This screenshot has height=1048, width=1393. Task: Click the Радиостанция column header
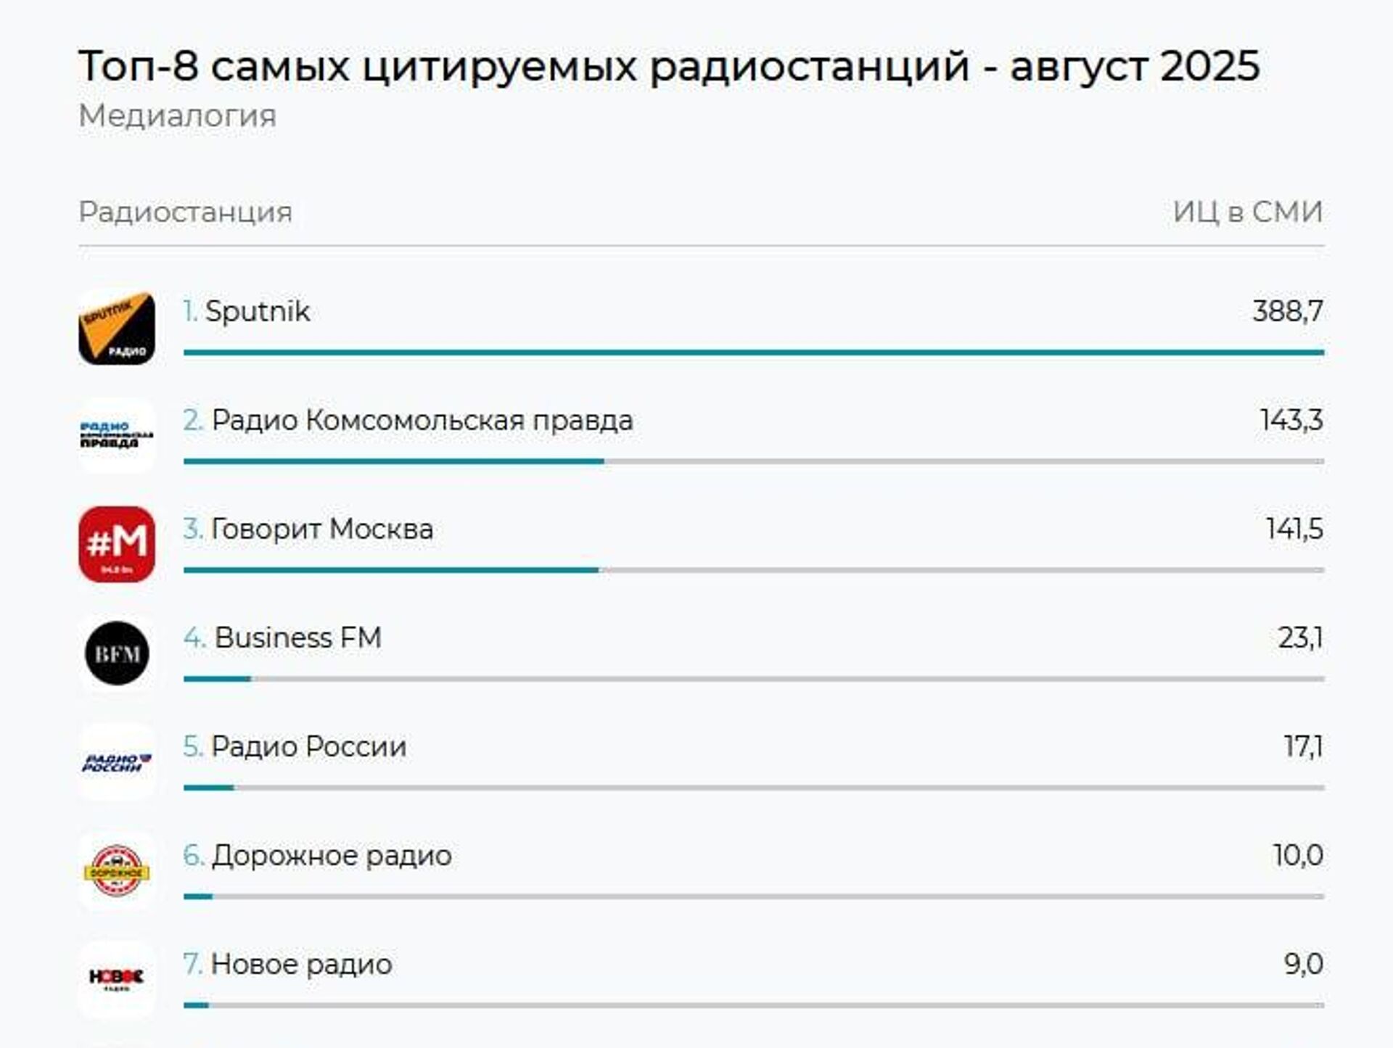pos(185,212)
